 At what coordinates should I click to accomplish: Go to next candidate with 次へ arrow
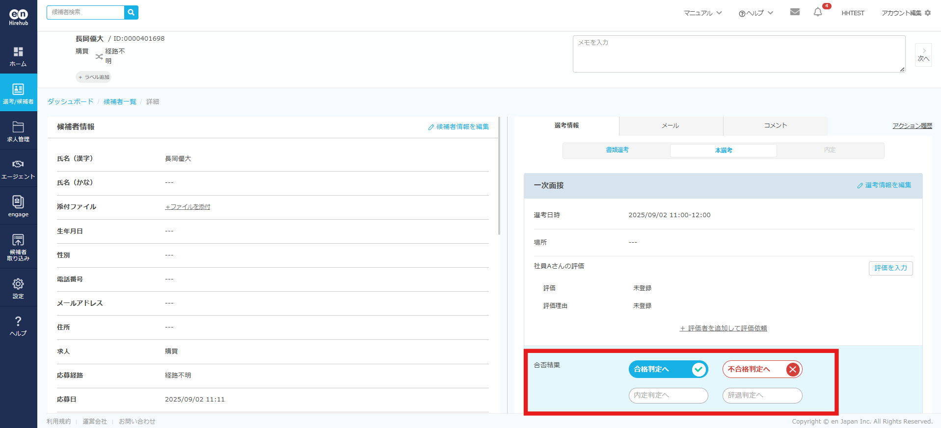(923, 54)
